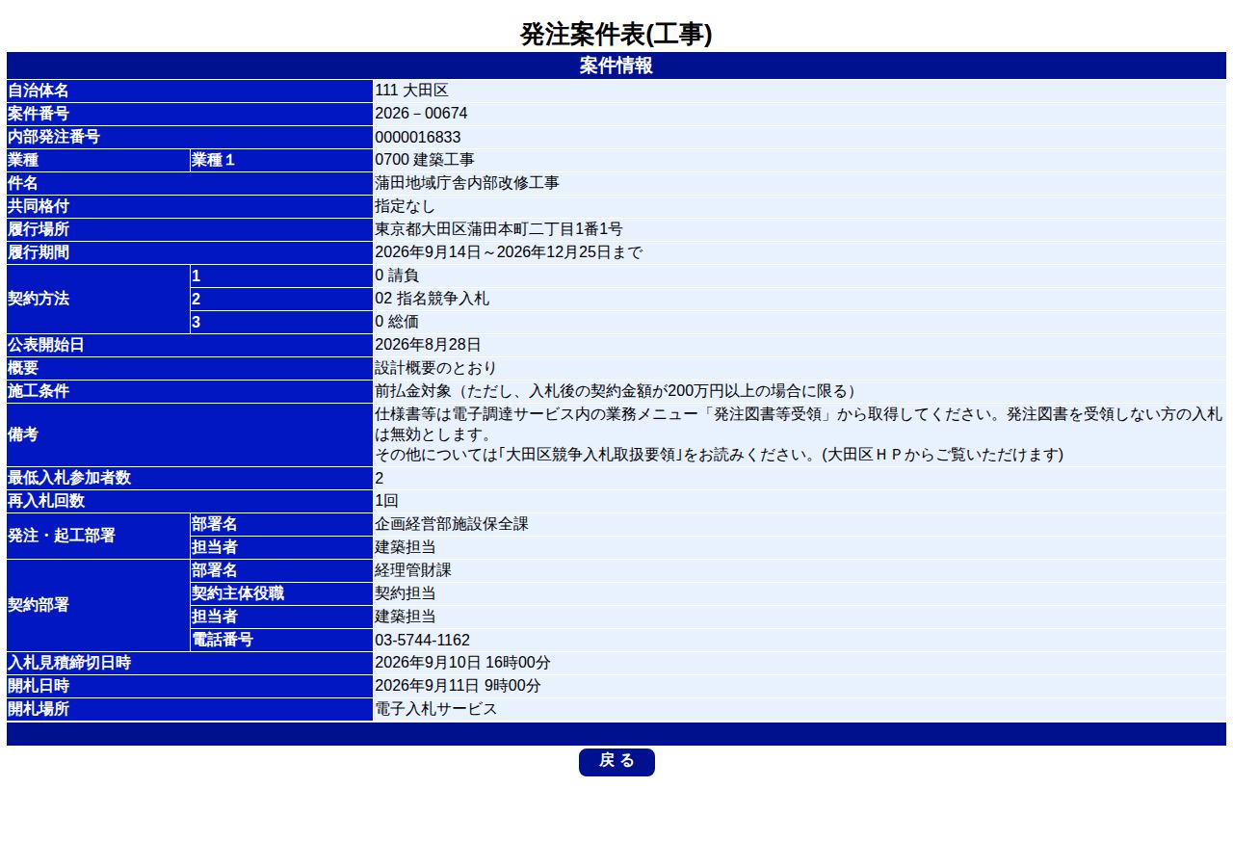Click the value 02 指名競争入札
The image size is (1233, 867).
[x=433, y=299]
